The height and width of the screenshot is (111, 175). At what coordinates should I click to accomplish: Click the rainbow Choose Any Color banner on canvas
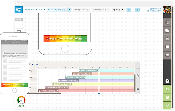point(65,39)
